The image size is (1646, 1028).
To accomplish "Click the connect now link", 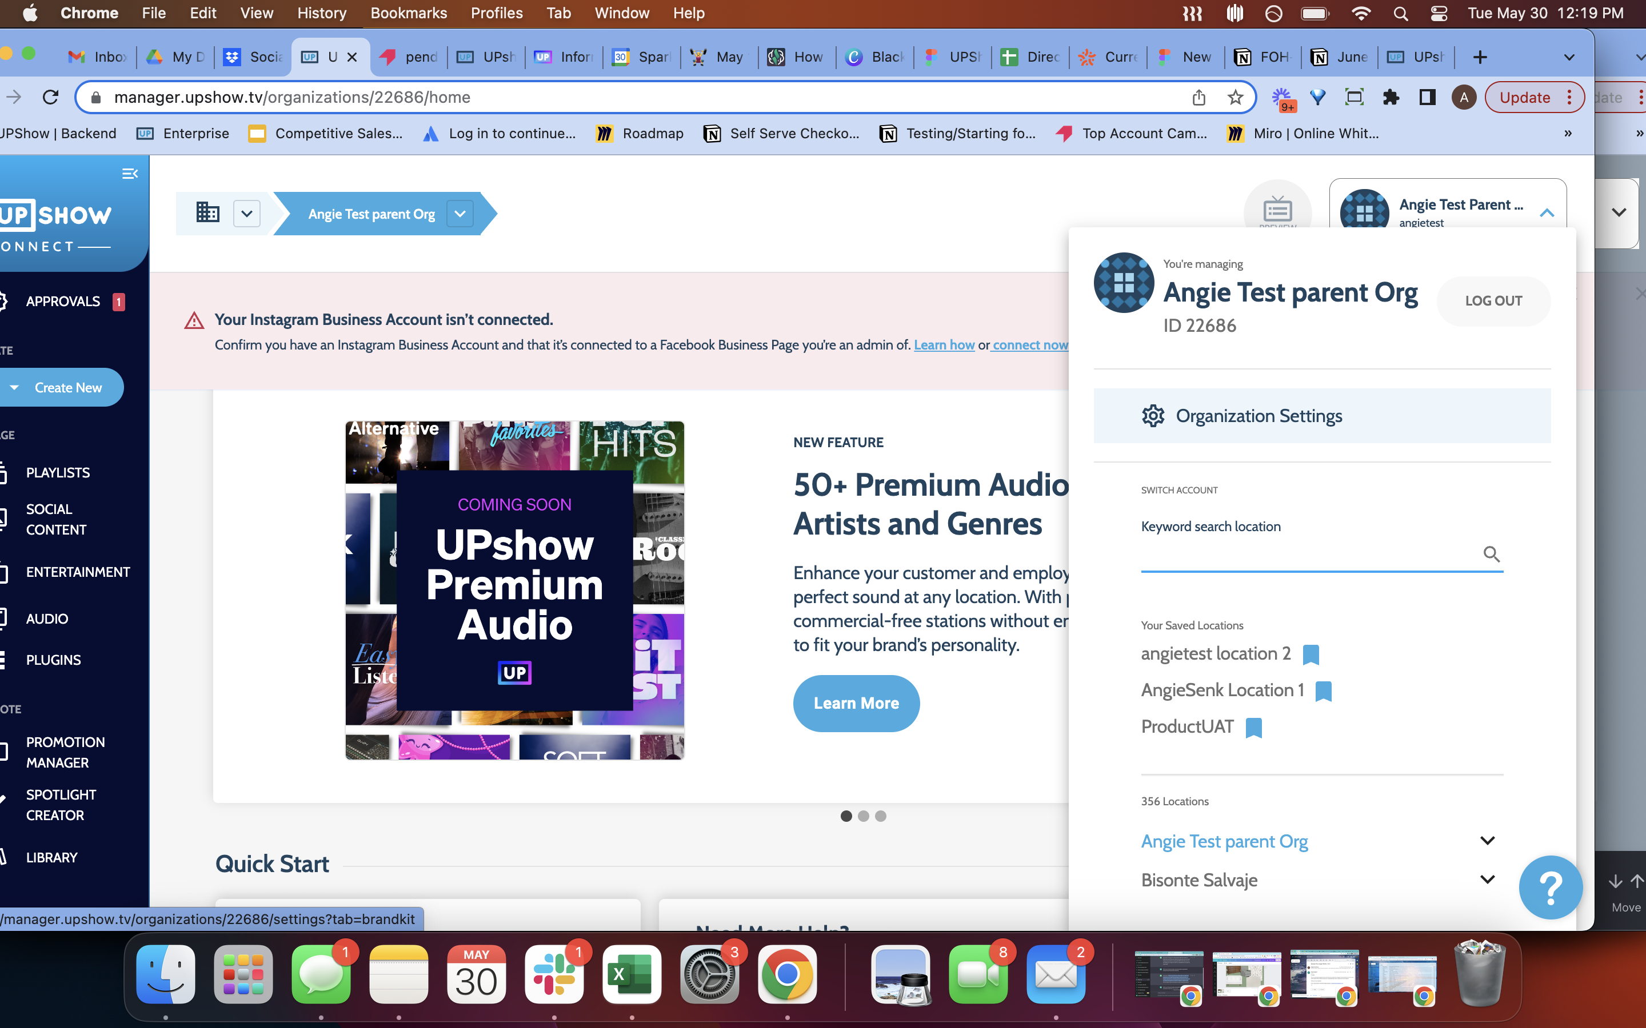I will pyautogui.click(x=1030, y=345).
